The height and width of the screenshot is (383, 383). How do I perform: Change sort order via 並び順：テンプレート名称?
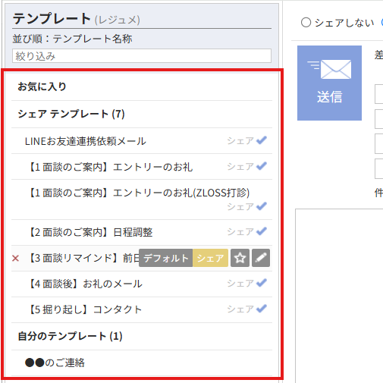pos(72,39)
